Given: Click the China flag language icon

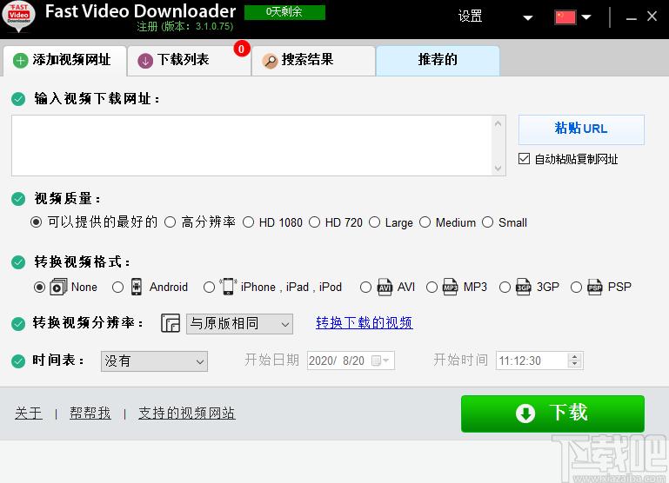Looking at the screenshot, I should (x=565, y=17).
